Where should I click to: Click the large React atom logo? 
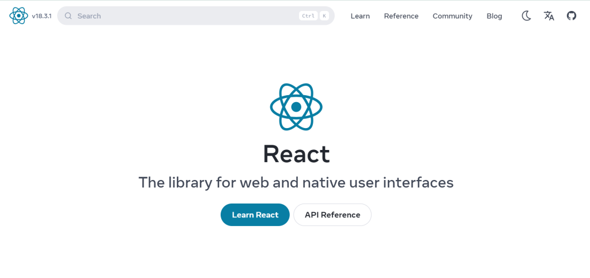(x=296, y=107)
